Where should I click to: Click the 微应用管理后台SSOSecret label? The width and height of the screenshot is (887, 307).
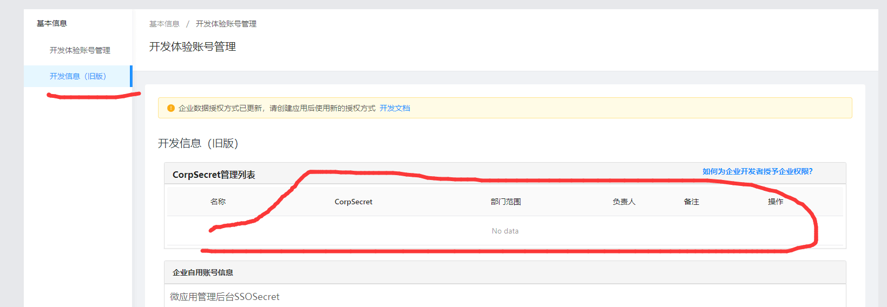[x=225, y=297]
